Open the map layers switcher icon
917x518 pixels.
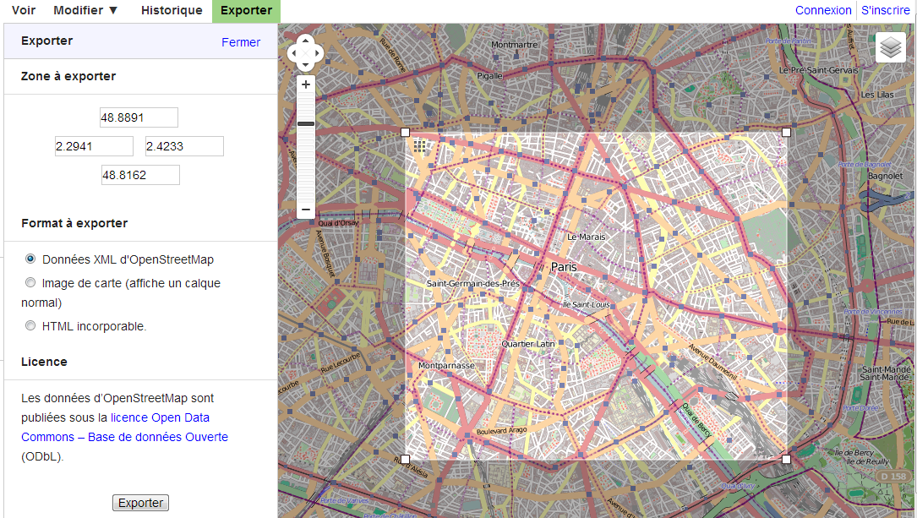click(891, 48)
